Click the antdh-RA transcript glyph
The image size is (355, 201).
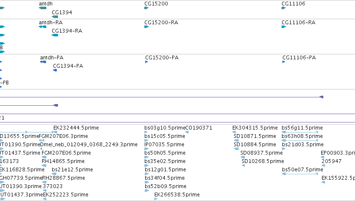[43, 27]
